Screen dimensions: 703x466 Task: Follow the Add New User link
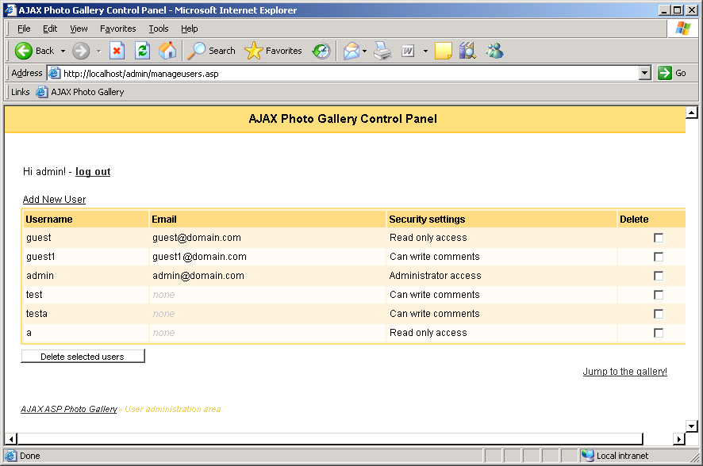point(54,200)
